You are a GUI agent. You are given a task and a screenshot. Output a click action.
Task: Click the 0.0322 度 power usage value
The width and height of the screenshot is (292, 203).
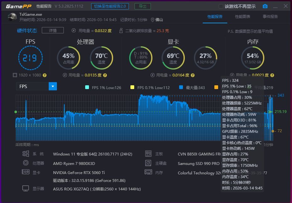(103, 31)
